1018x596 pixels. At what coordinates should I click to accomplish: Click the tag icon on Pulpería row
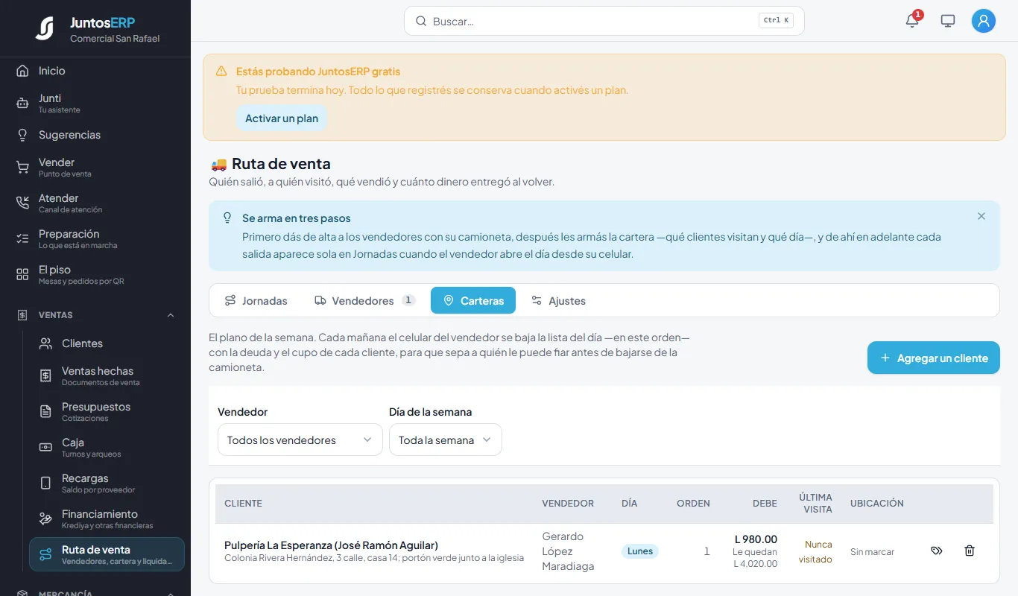click(937, 551)
